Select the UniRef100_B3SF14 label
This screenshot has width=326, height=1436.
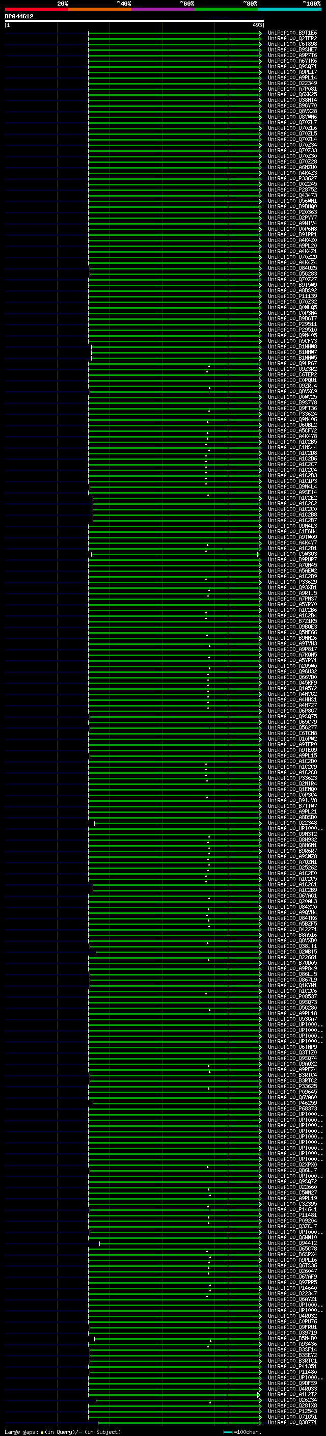click(x=292, y=1349)
